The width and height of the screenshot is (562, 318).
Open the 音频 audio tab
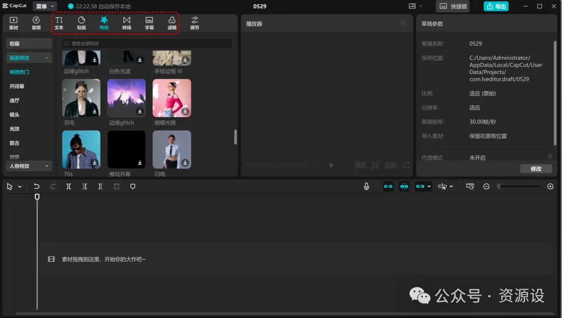[x=36, y=23]
